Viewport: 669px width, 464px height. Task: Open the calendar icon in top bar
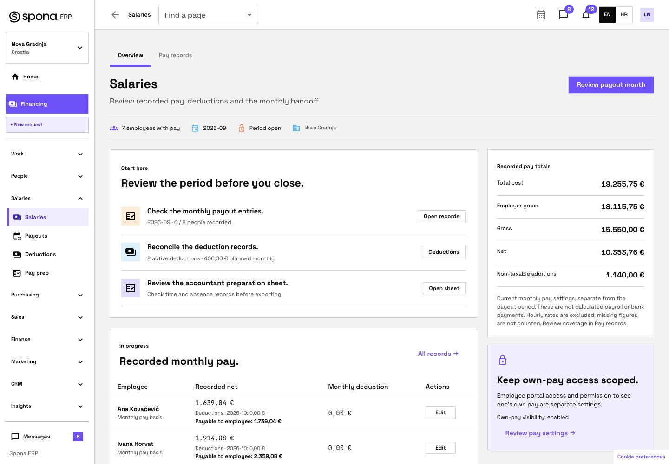coord(541,15)
